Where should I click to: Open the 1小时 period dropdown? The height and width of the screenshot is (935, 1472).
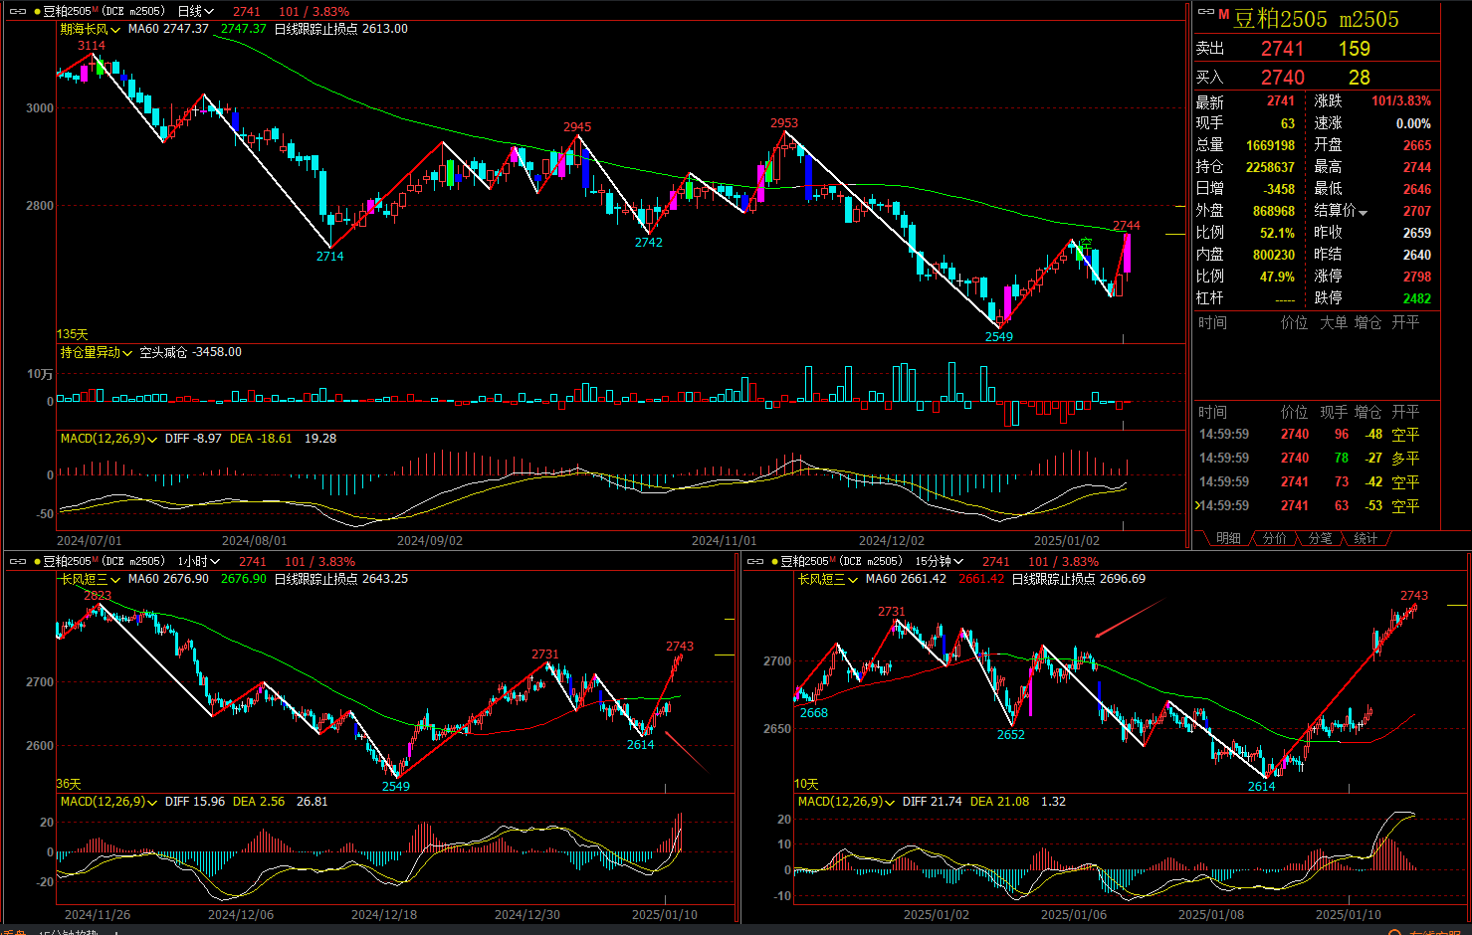point(198,562)
